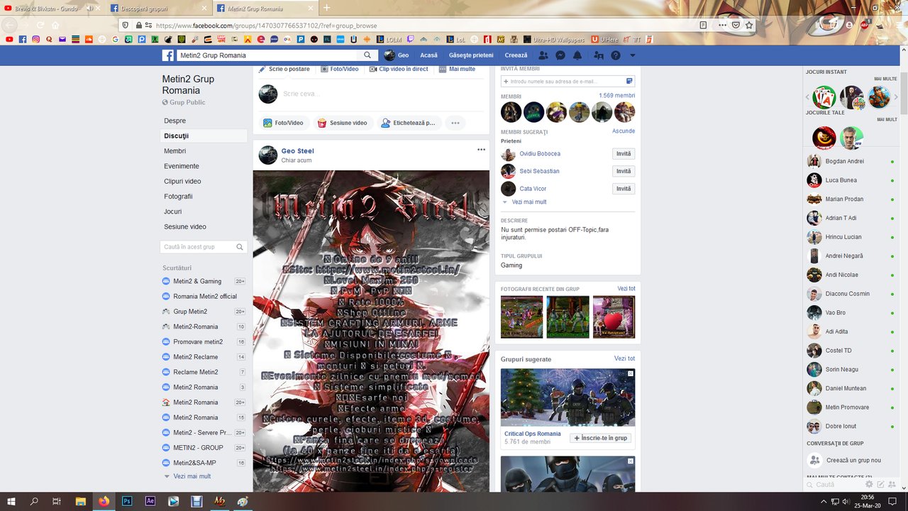Click Creează un grup nou in chat sidebar
The width and height of the screenshot is (908, 511).
(x=853, y=461)
